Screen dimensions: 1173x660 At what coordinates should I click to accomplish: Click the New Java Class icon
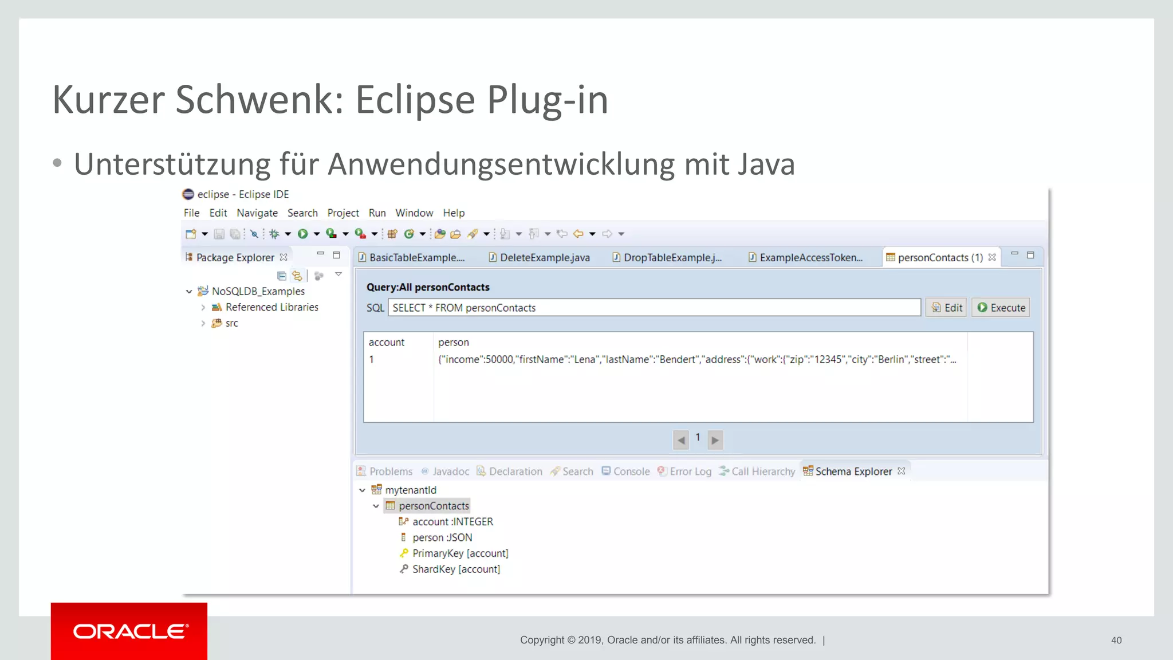coord(409,234)
